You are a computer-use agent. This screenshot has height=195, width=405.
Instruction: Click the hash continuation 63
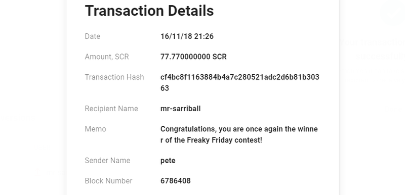(165, 88)
